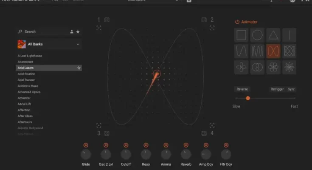Select the Acid Routine preset

(x=26, y=74)
